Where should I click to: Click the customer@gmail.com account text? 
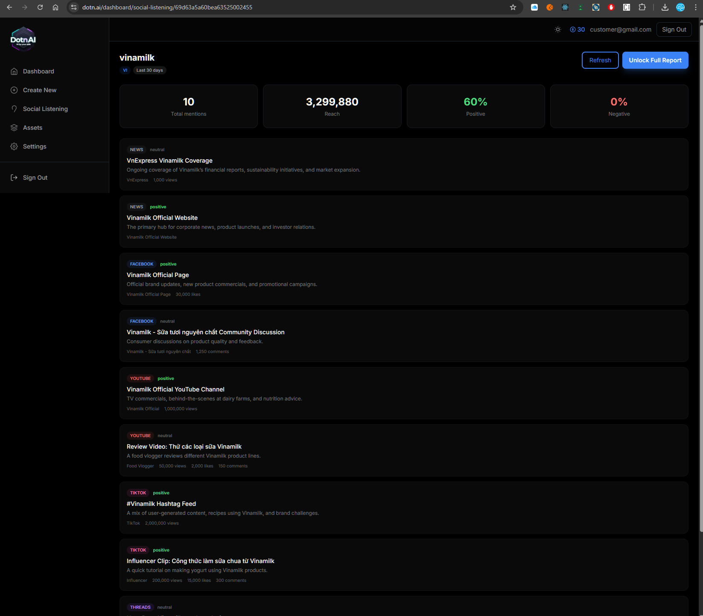point(621,29)
